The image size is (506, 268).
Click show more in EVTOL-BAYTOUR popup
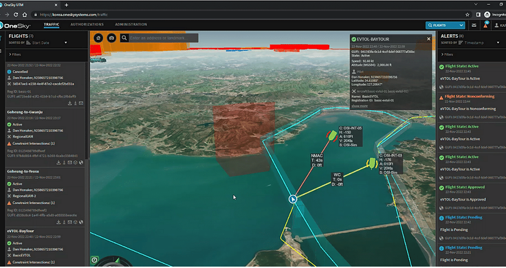point(359,106)
